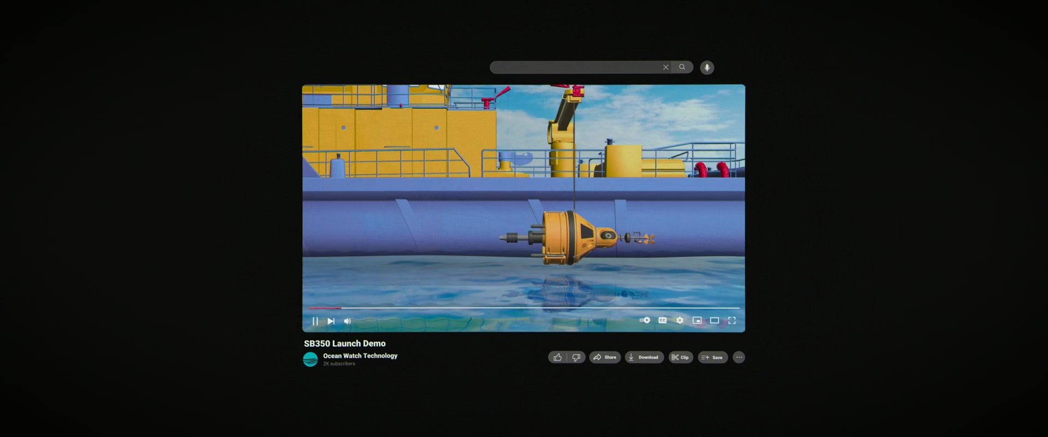Open video settings gear menu
Screen dimensions: 1048x437
coord(680,320)
